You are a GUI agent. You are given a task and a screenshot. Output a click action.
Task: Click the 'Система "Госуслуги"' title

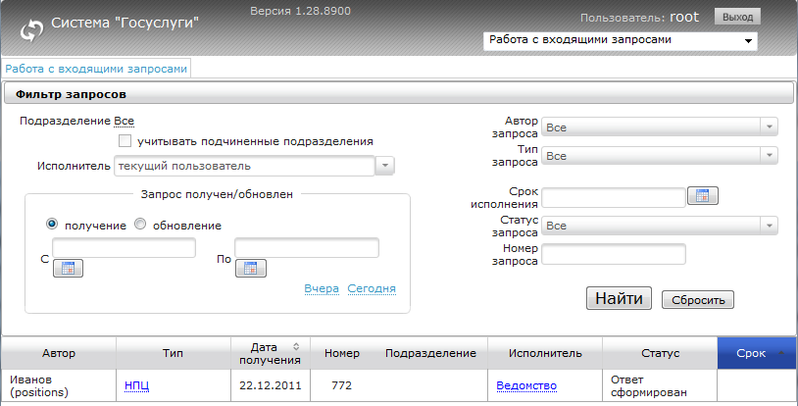coord(125,23)
